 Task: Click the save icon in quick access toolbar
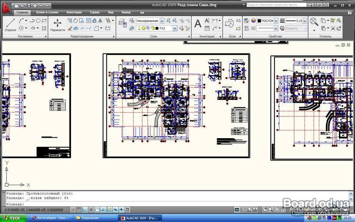pos(28,4)
